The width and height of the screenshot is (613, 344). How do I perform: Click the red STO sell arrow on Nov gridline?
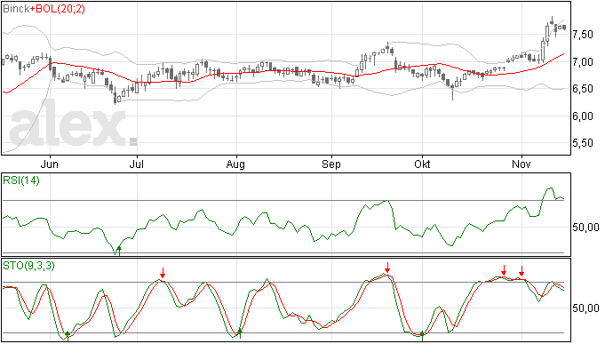pos(521,271)
